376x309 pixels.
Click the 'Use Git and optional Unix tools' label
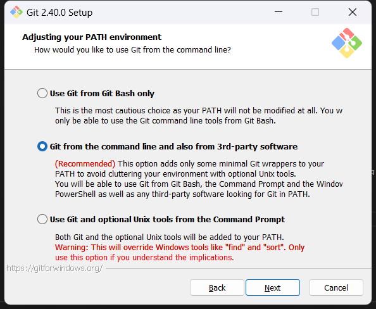pos(167,220)
